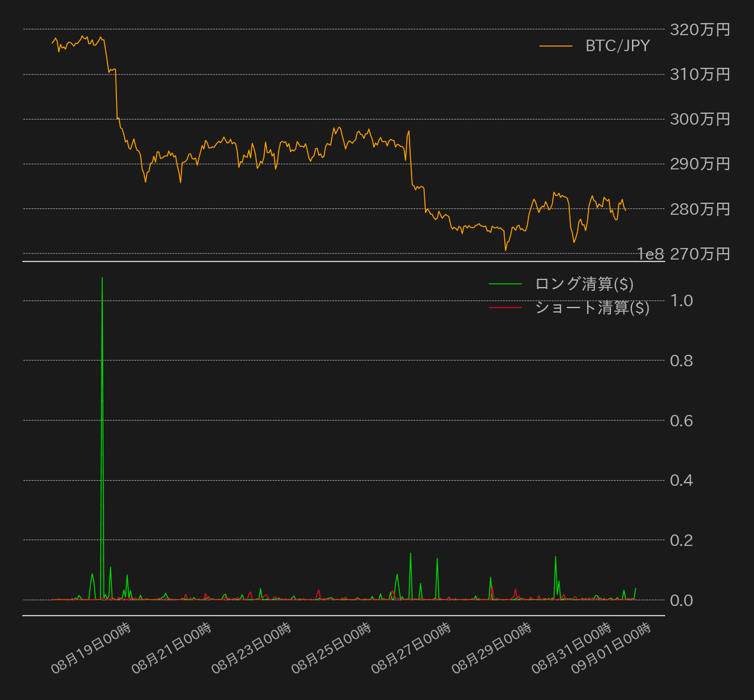Click the 08月31日00時 date axis label
The width and height of the screenshot is (754, 700).
(x=572, y=648)
